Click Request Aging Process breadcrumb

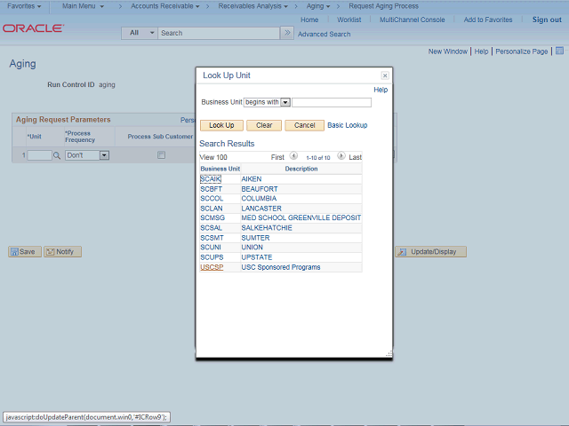point(383,6)
